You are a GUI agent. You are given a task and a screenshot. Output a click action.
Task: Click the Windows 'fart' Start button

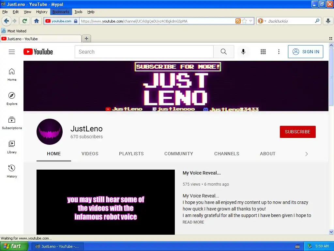(x=14, y=246)
